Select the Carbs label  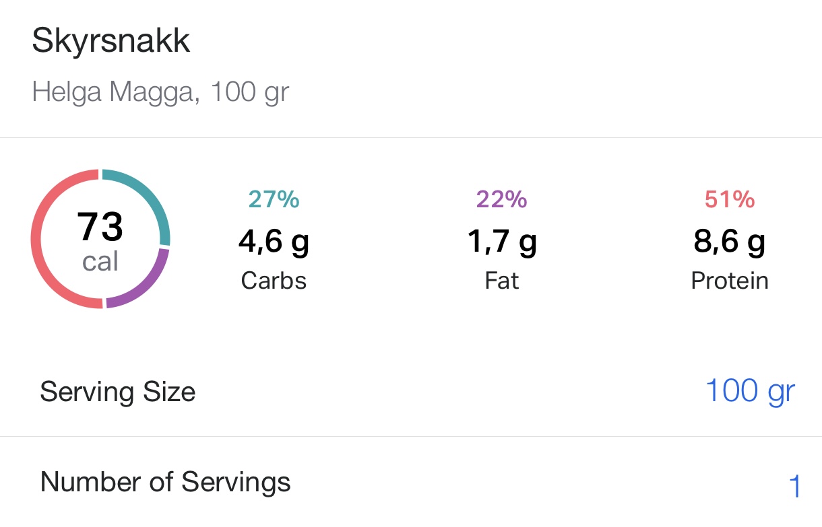pos(274,281)
